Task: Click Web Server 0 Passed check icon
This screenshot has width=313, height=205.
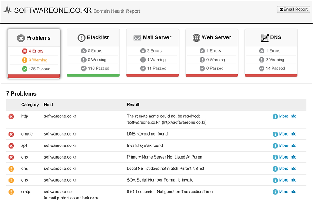Action: coord(202,69)
